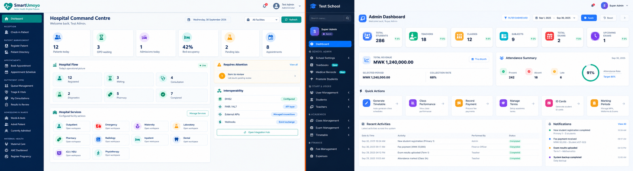
Task: Open the Physiotherapy workspace icon
Action: [x=99, y=153]
